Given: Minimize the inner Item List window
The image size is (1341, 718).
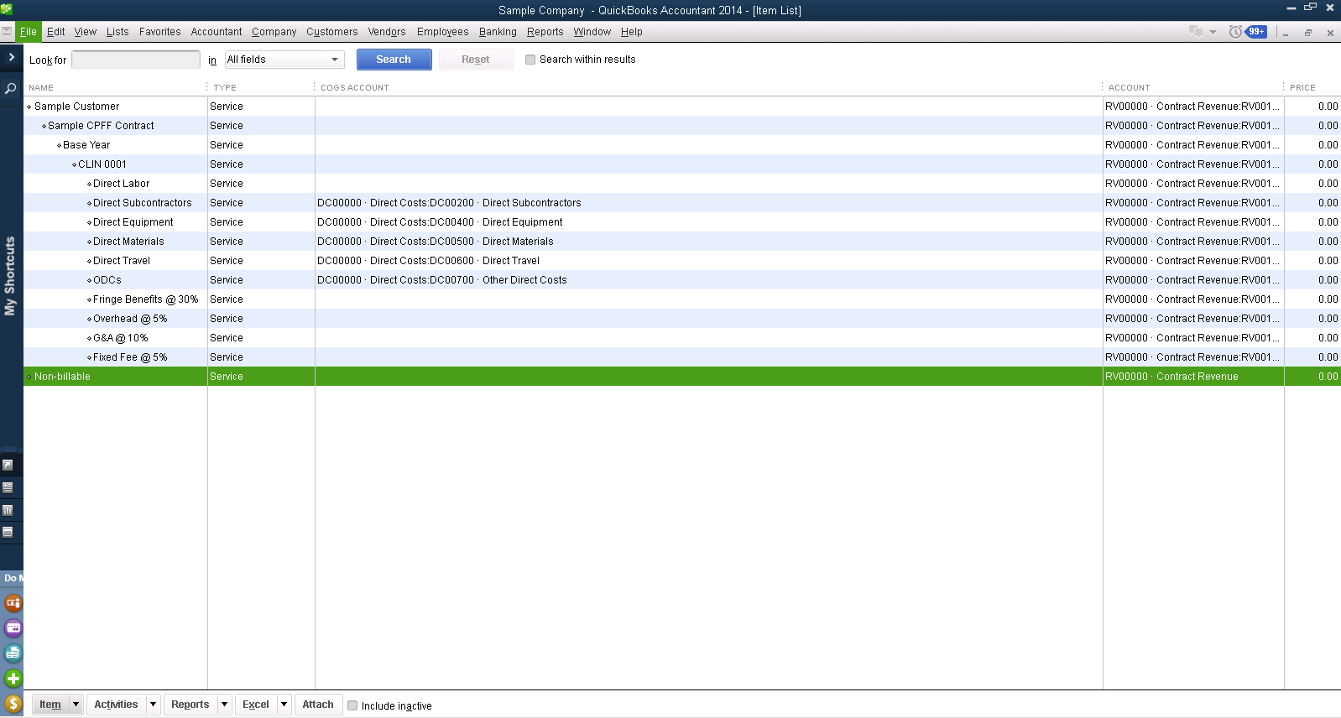Looking at the screenshot, I should pos(1286,33).
